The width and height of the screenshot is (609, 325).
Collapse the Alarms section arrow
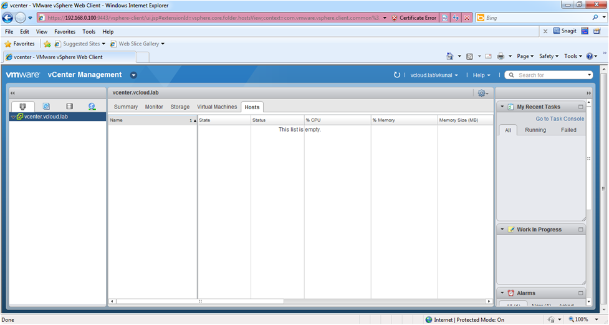pyautogui.click(x=502, y=293)
